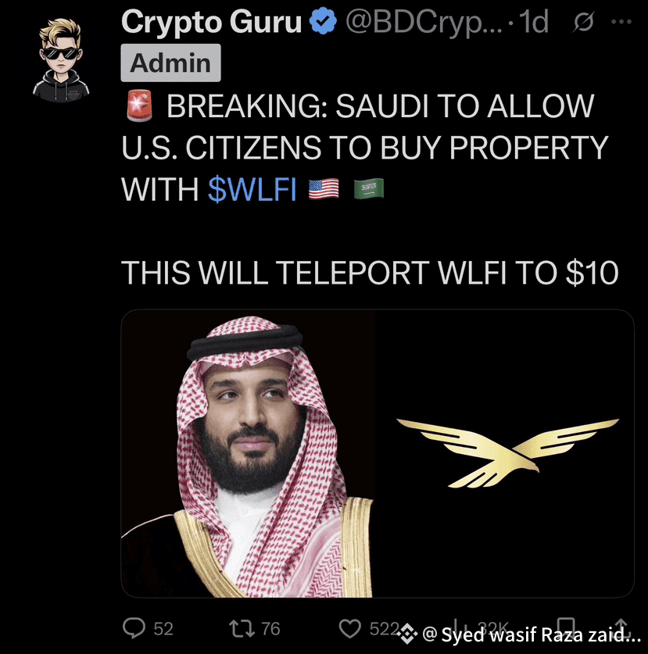Open the Grok slashed-circle icon

coord(583,22)
